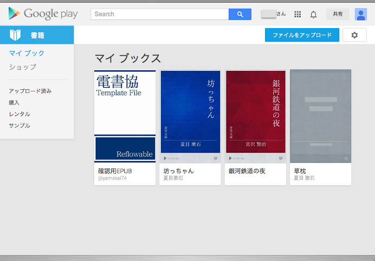Screen dimensions: 375x261
Task: Click the ファイルをアップロード button
Action: pos(302,35)
